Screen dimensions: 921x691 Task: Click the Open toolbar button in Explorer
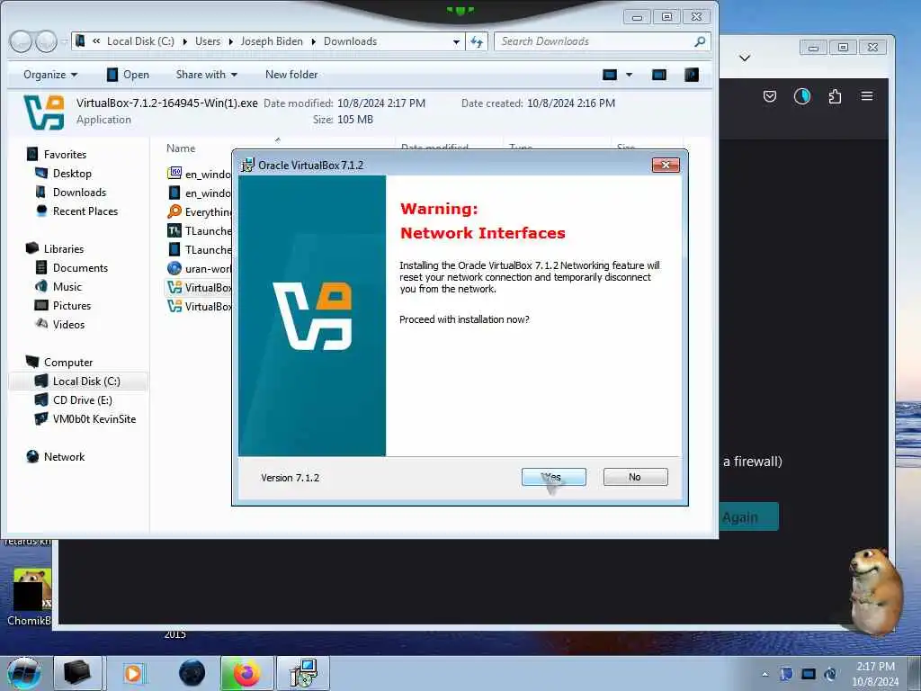pos(128,75)
